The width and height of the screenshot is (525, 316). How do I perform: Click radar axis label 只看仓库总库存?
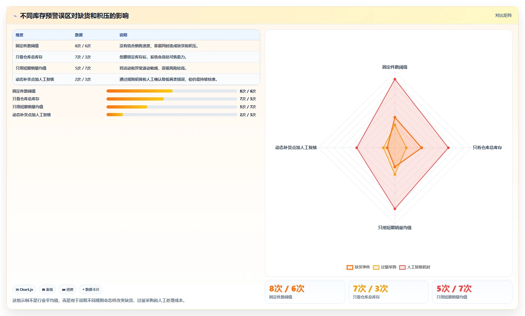click(x=487, y=148)
